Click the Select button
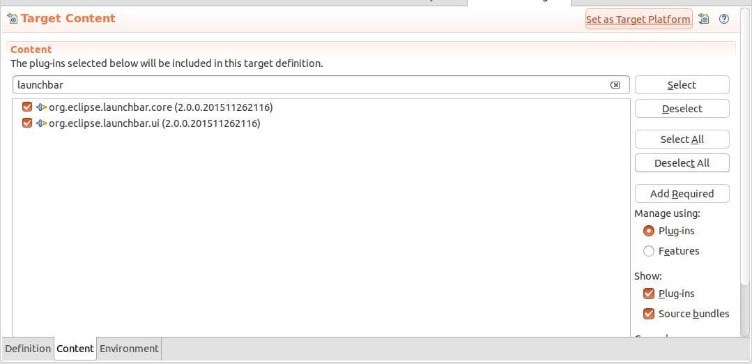 pos(682,85)
